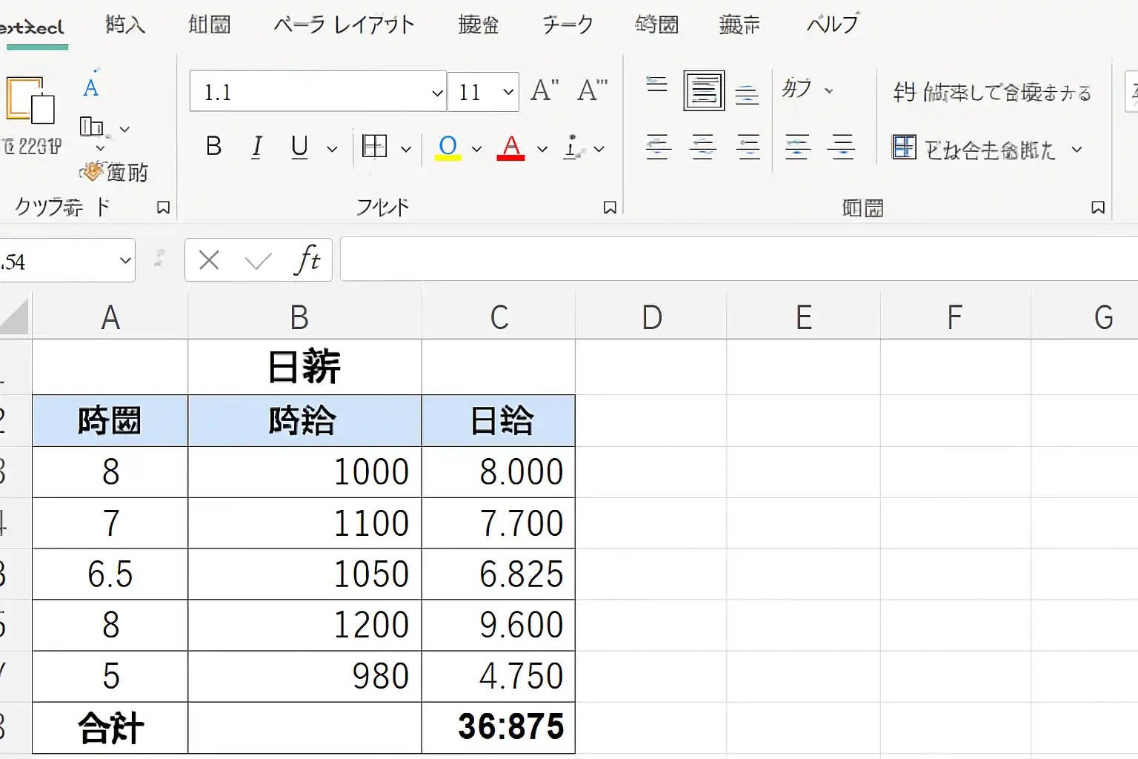The image size is (1138, 759).
Task: Open the Page Layout ribbon tab
Action: [344, 25]
